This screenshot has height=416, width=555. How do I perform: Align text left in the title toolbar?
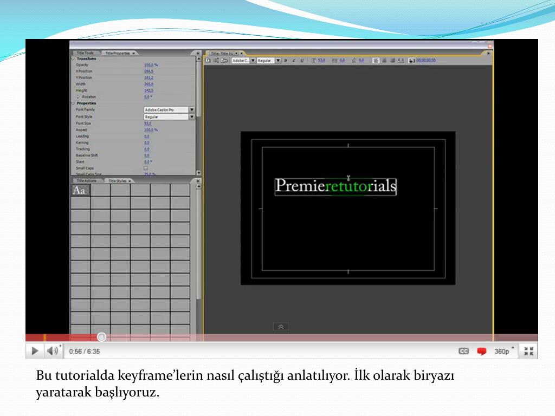click(x=376, y=61)
